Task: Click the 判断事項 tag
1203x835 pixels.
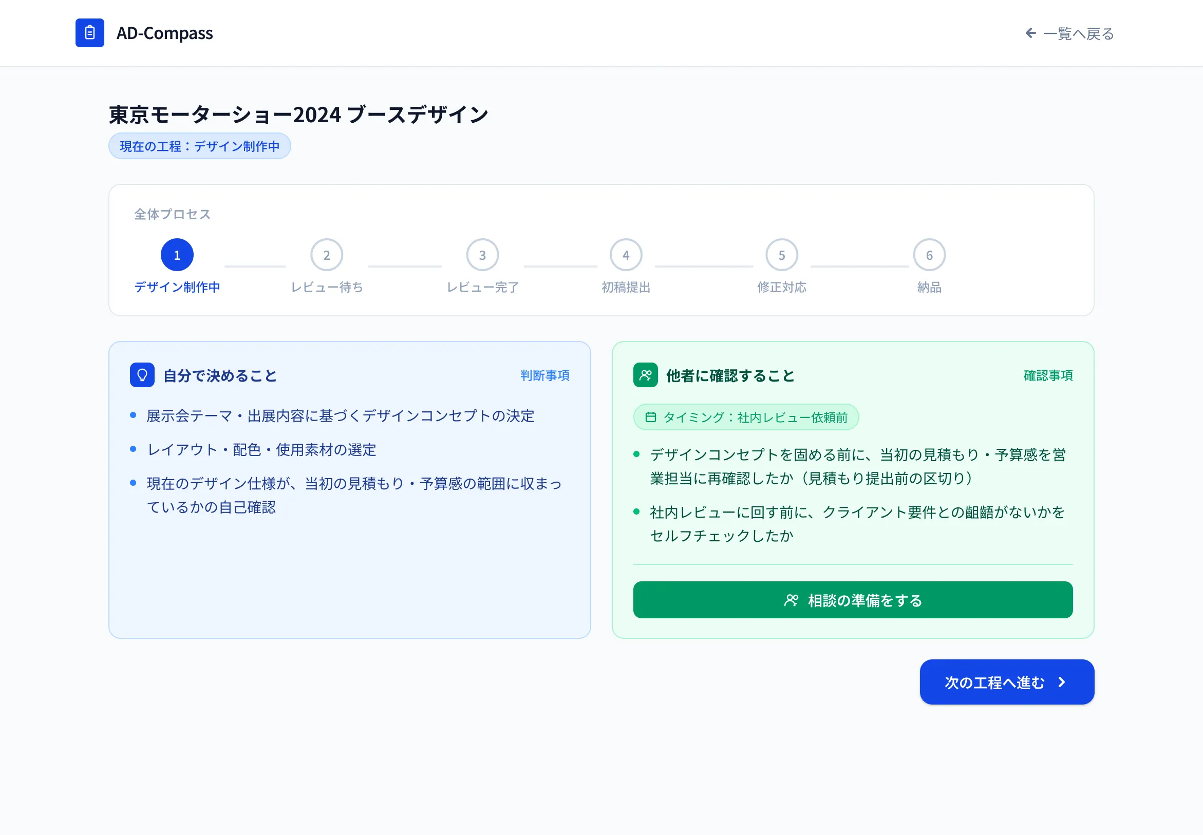Action: click(544, 375)
